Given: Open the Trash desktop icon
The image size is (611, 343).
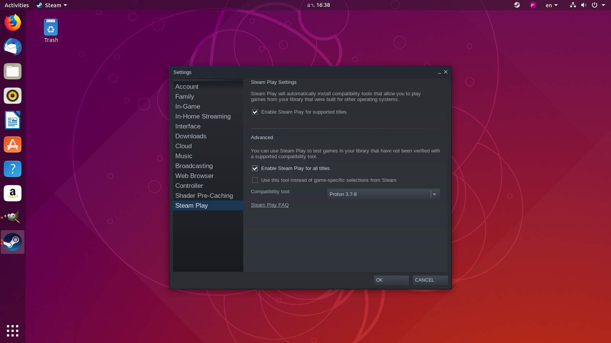Looking at the screenshot, I should [51, 30].
